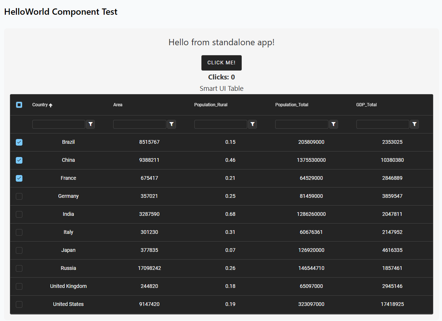
Task: Select the Germany row checkbox
Action: coord(19,196)
